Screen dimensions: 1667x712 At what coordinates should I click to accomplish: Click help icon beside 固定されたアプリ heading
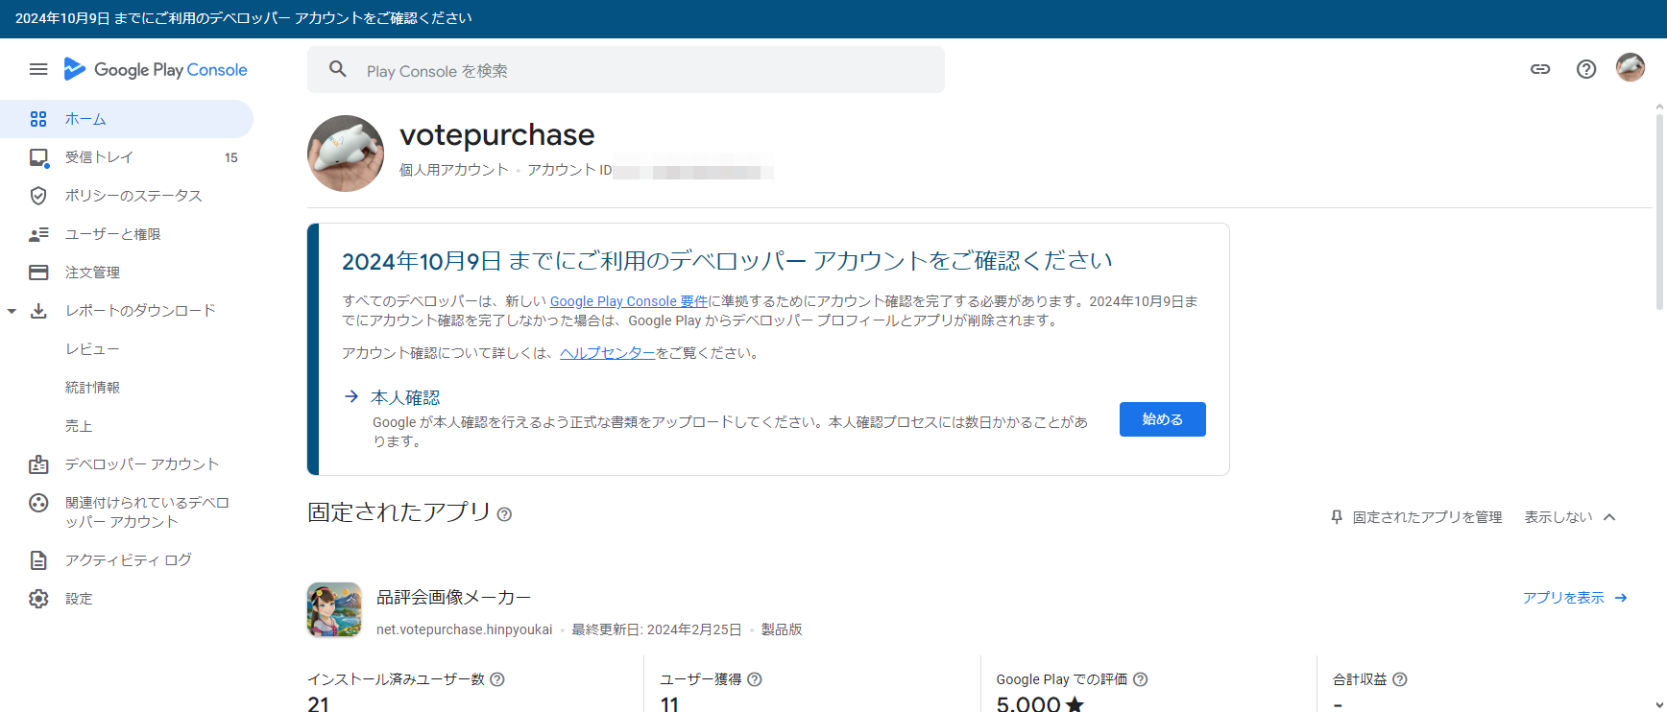coord(504,514)
